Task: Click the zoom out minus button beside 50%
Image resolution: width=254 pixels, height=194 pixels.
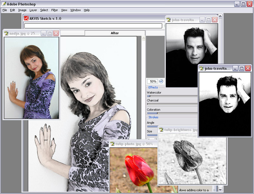Action: (161, 81)
